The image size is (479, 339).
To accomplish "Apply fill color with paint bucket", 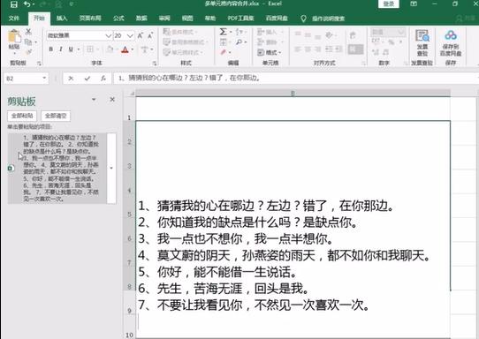I will pyautogui.click(x=110, y=49).
